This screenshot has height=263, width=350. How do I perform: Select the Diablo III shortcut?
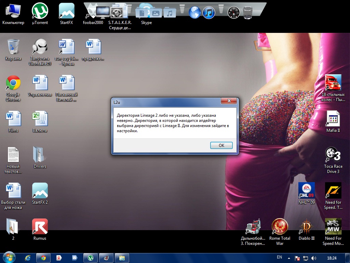click(x=307, y=229)
